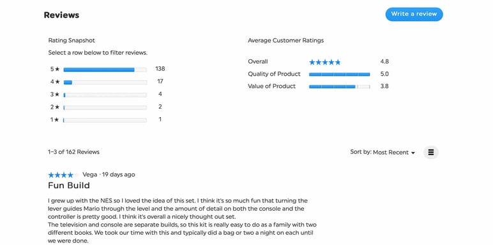
Task: Expand the Sort by Most Recent dropdown
Action: pos(383,152)
